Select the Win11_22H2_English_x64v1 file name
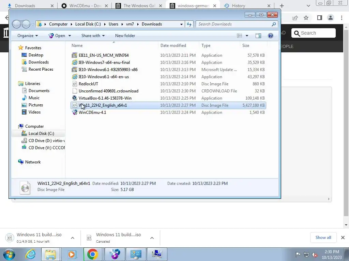Screen dimensions: 349x261 pos(103,105)
